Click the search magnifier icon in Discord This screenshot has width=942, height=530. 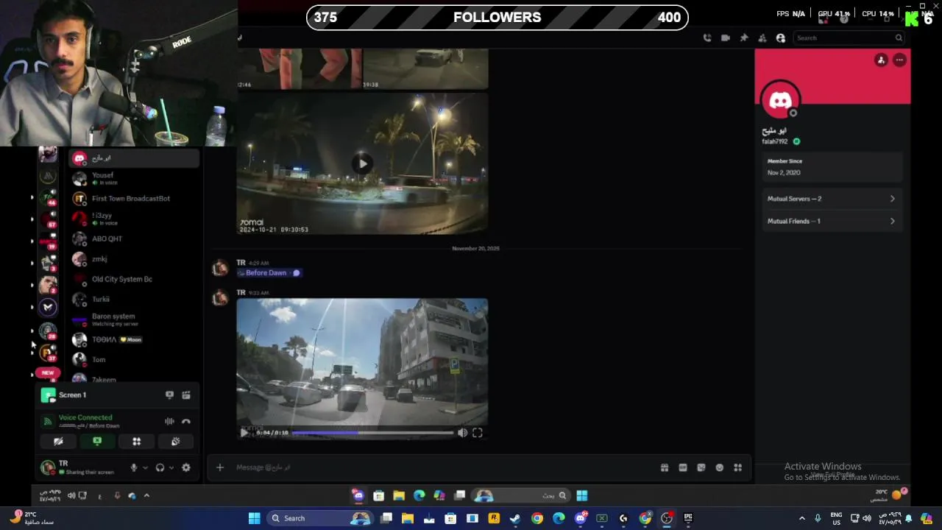click(899, 38)
